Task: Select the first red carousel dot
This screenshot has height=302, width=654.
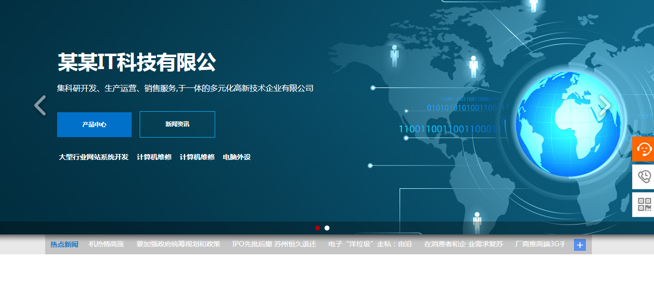Action: pyautogui.click(x=318, y=228)
